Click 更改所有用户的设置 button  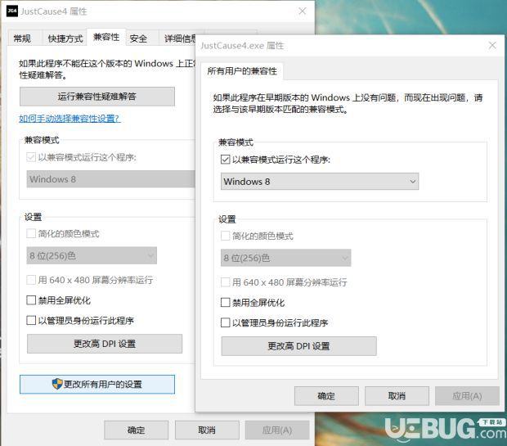click(97, 384)
